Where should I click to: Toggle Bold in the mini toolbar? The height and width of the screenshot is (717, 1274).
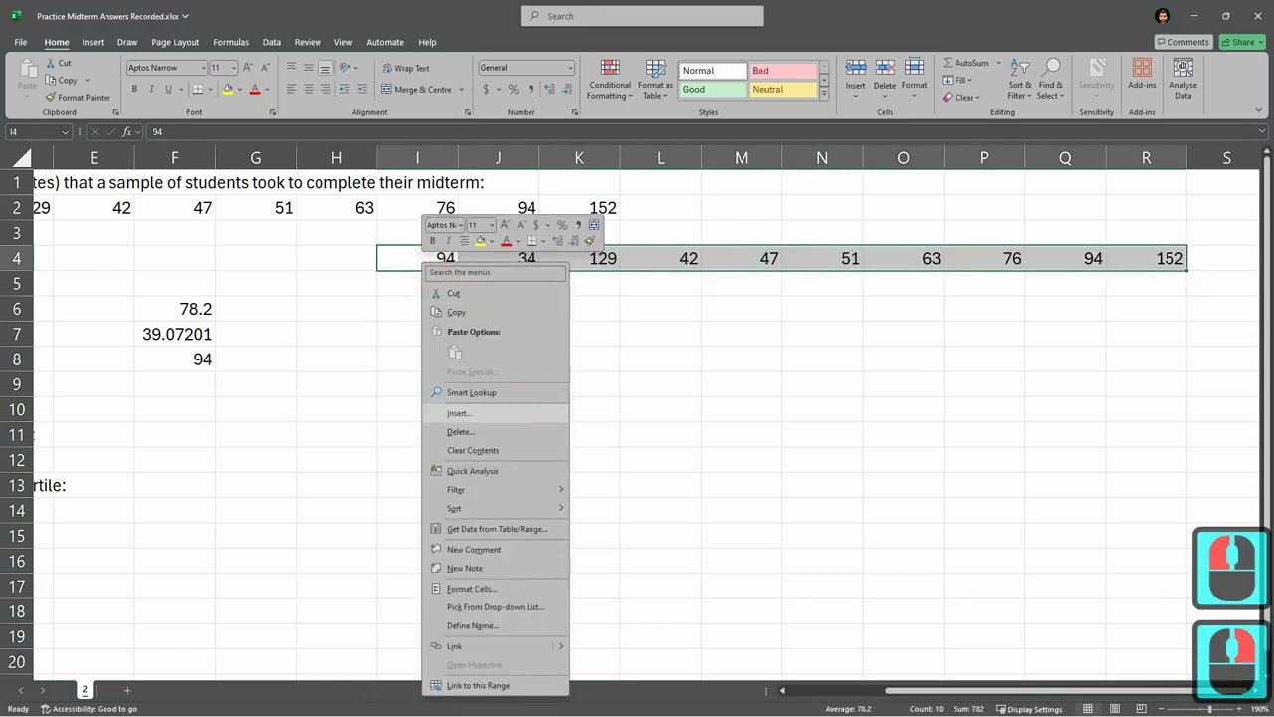433,241
